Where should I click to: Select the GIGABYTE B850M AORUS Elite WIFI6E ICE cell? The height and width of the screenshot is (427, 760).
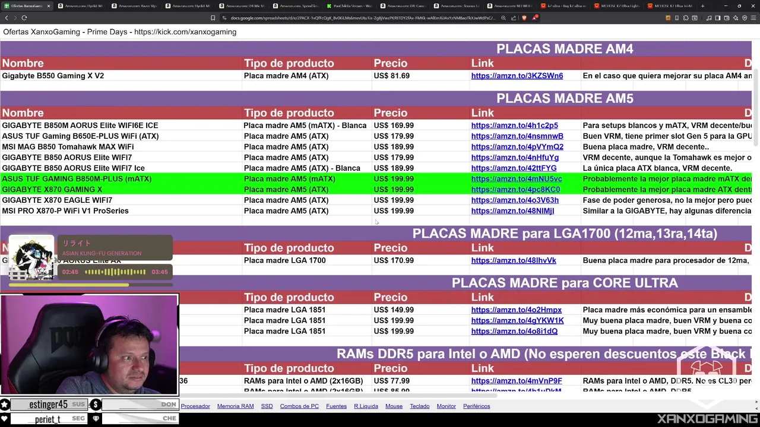pos(121,126)
